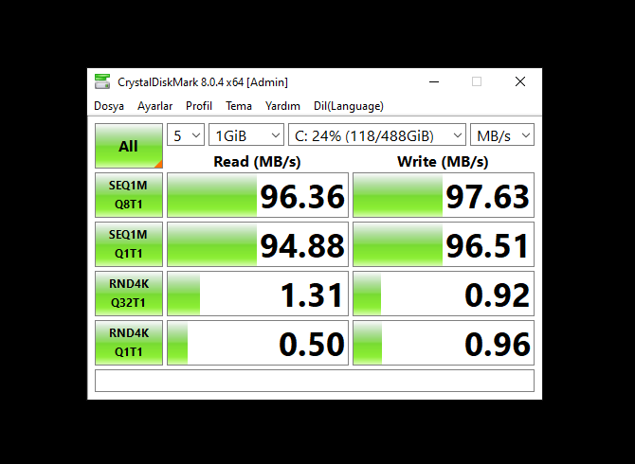This screenshot has height=464, width=635.
Task: Open the Profil menu
Action: tap(199, 106)
